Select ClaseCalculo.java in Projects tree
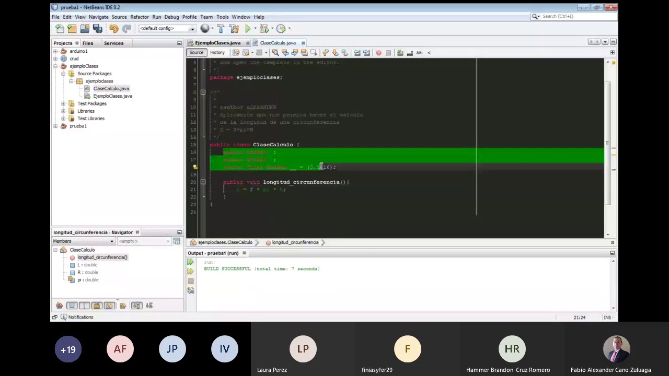Image resolution: width=669 pixels, height=376 pixels. pyautogui.click(x=111, y=89)
